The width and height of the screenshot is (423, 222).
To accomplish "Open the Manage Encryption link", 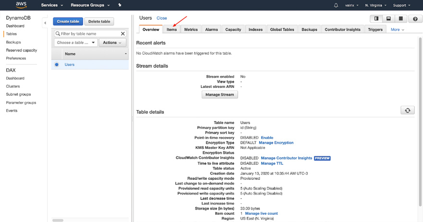I will pos(276,143).
